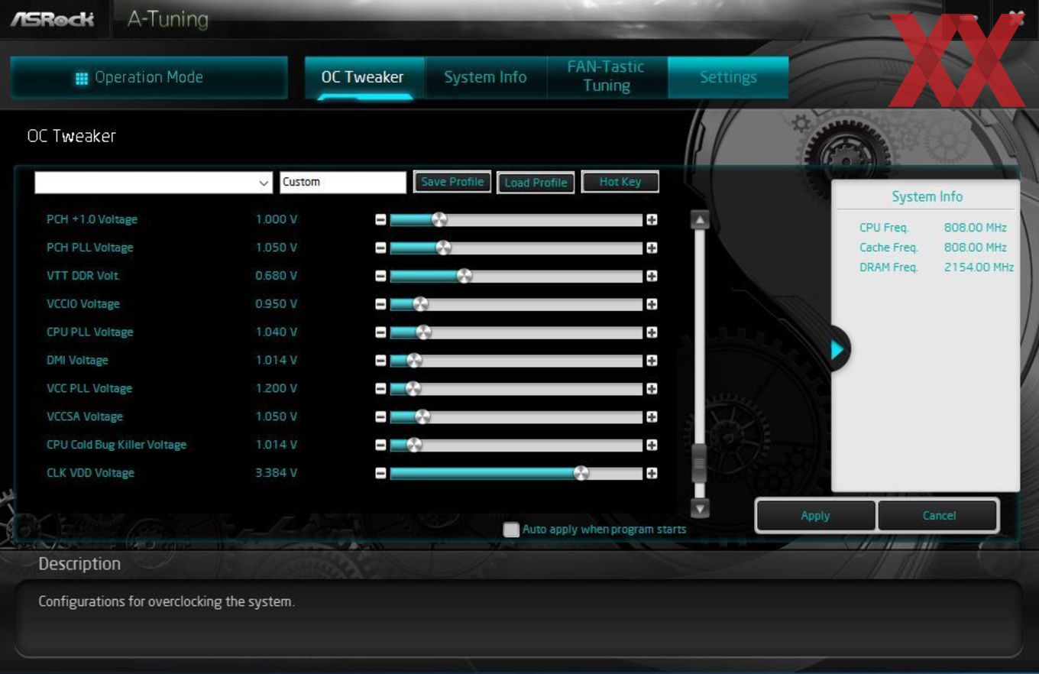The width and height of the screenshot is (1039, 674).
Task: Decrease VTT DDR Volt. with minus button
Action: coord(380,276)
